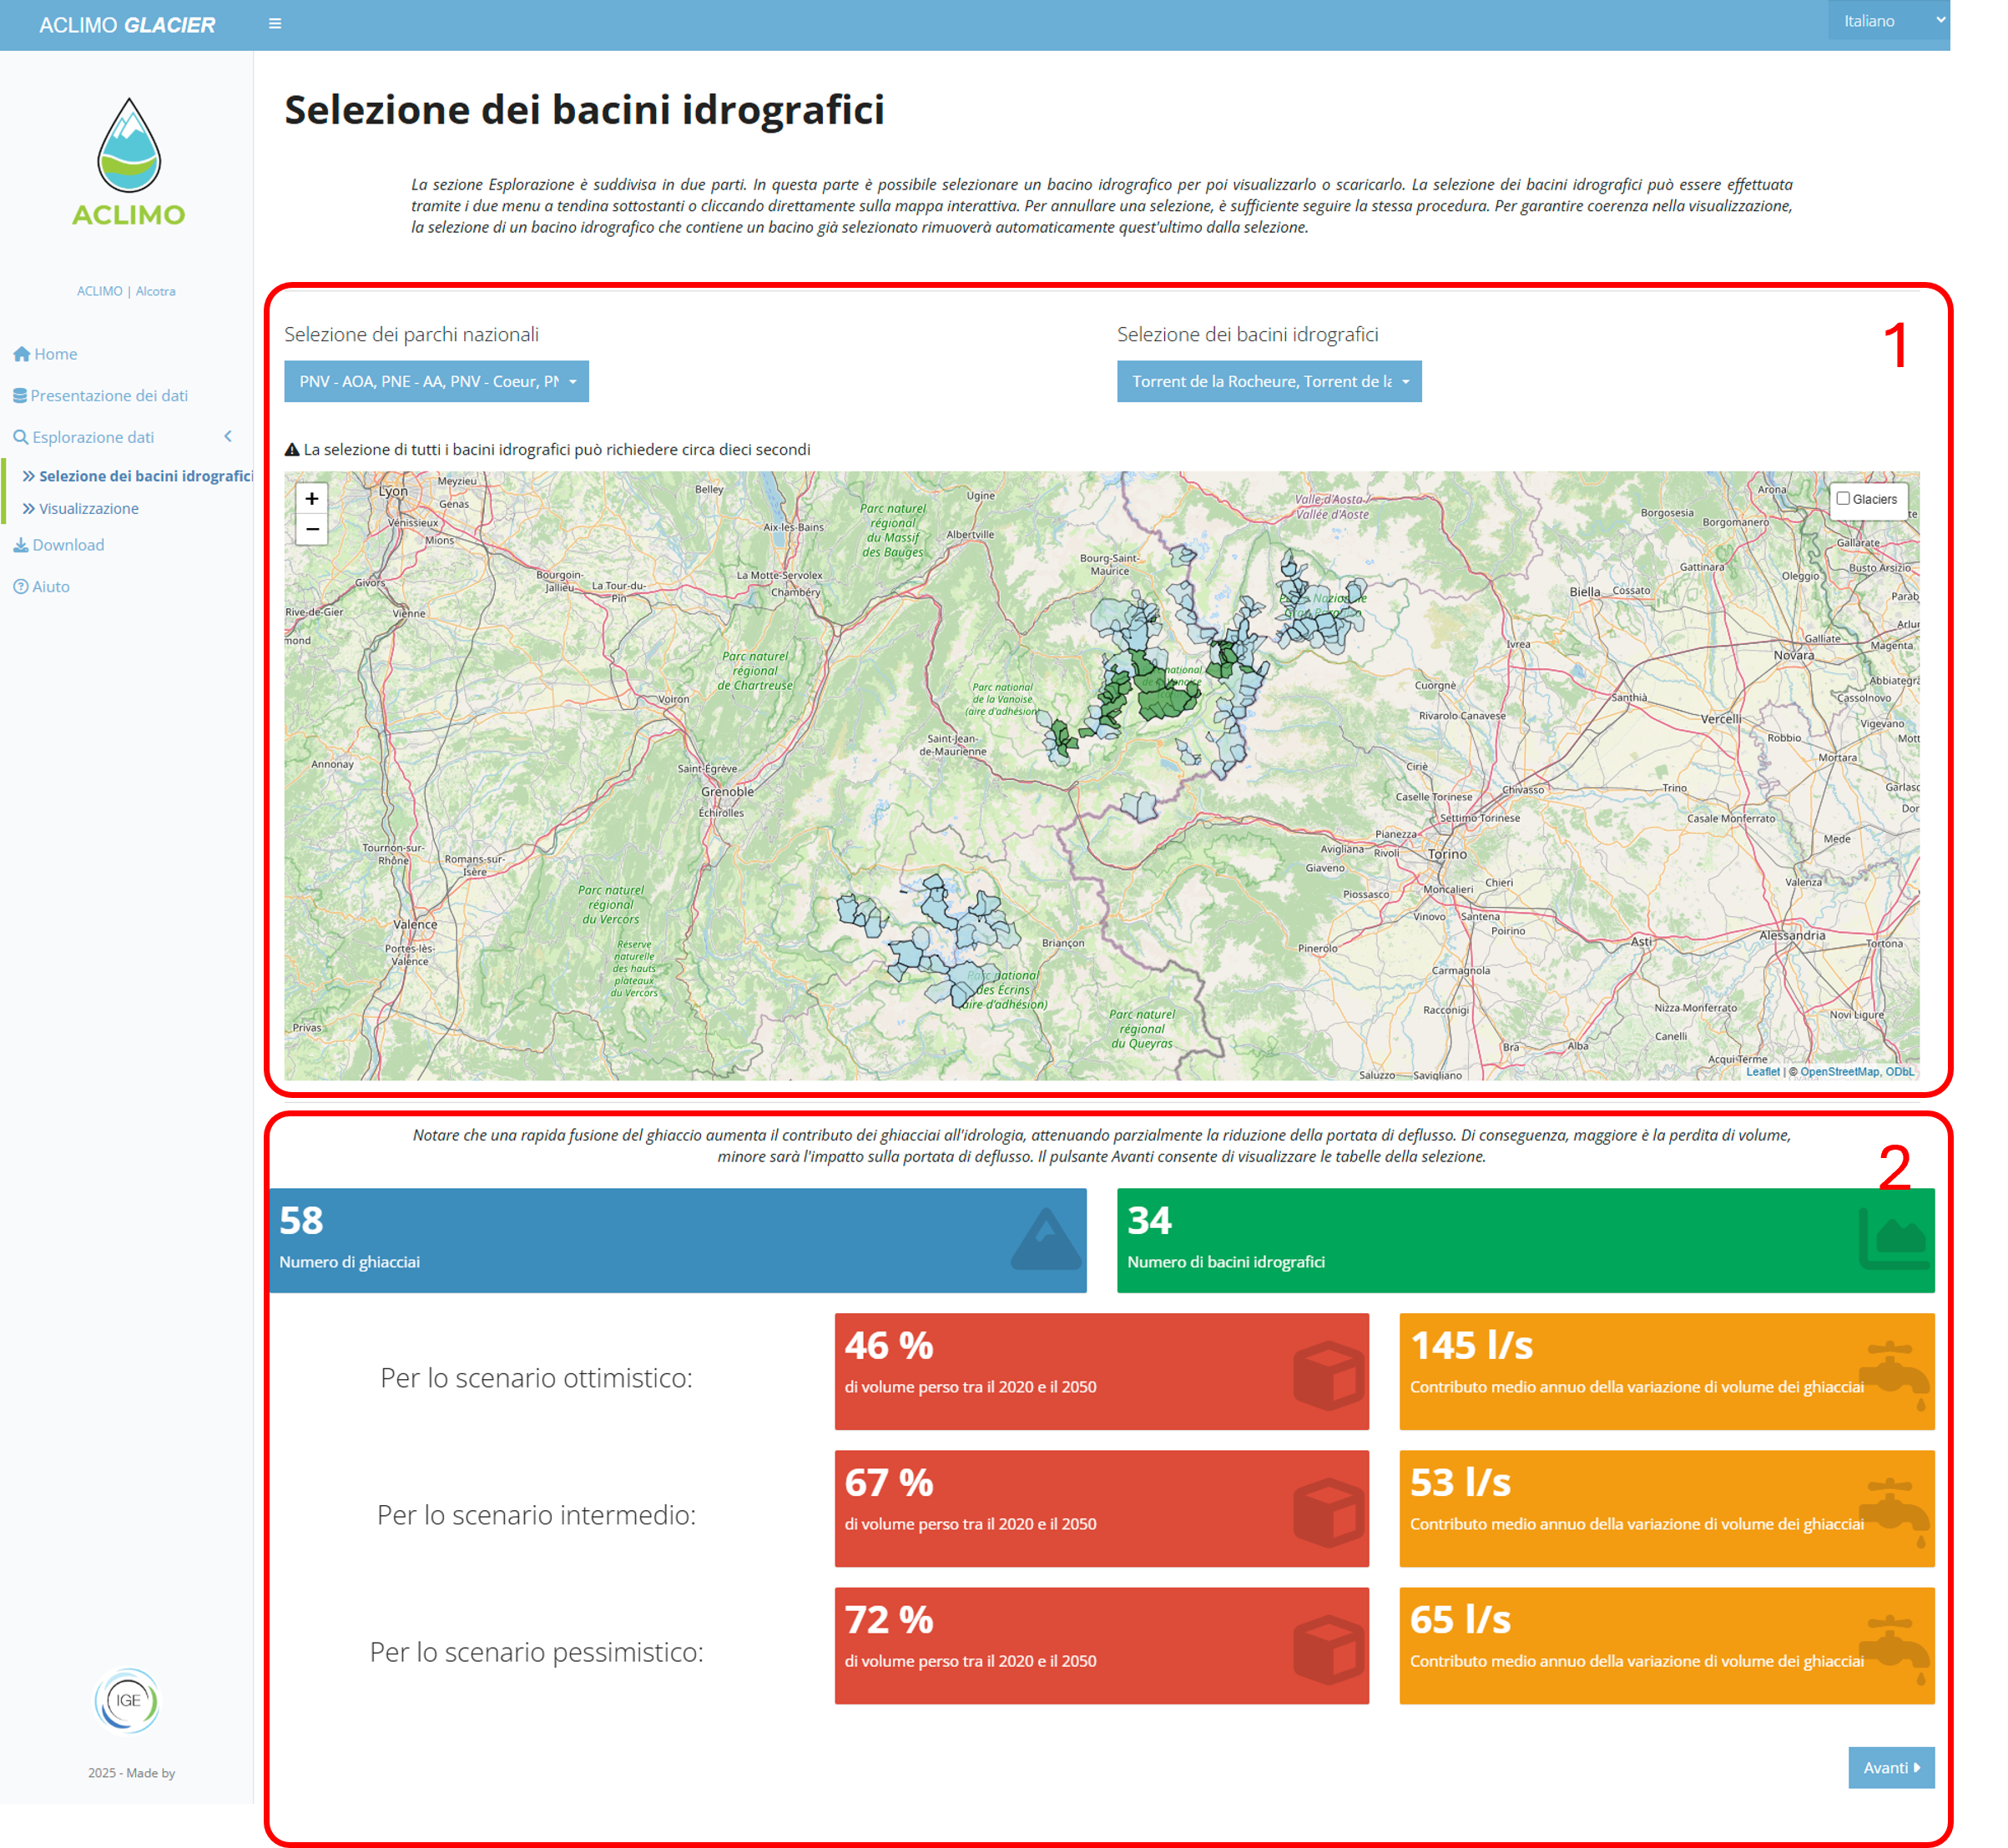Click the hamburger menu icon in header
This screenshot has width=2008, height=1848.
tap(275, 24)
